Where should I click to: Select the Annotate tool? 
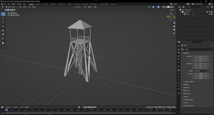tap(3, 39)
